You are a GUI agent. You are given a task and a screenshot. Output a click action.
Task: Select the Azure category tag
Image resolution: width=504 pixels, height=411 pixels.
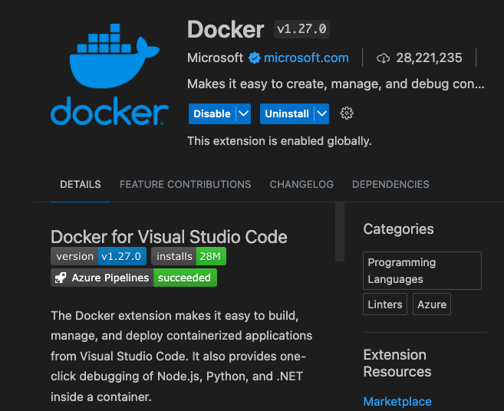[x=432, y=304]
